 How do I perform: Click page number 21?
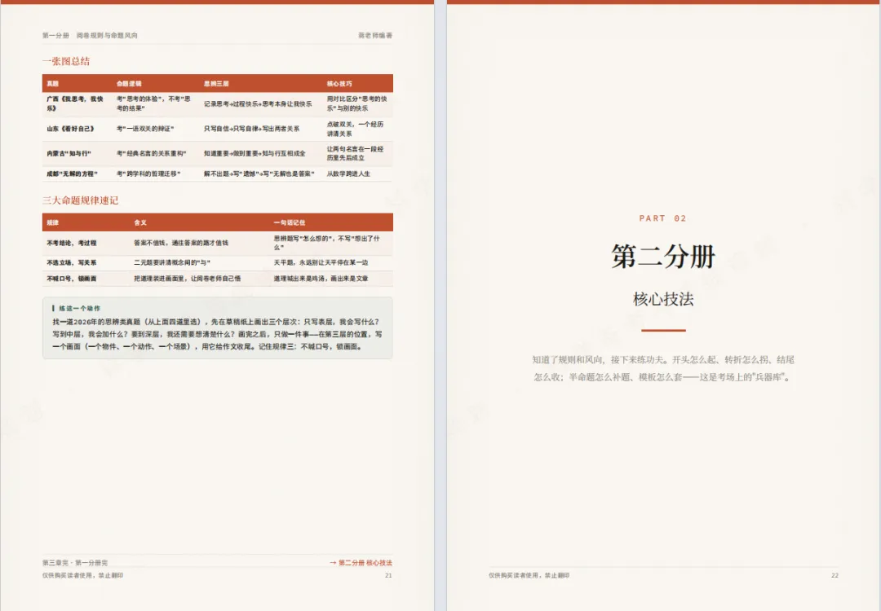388,576
